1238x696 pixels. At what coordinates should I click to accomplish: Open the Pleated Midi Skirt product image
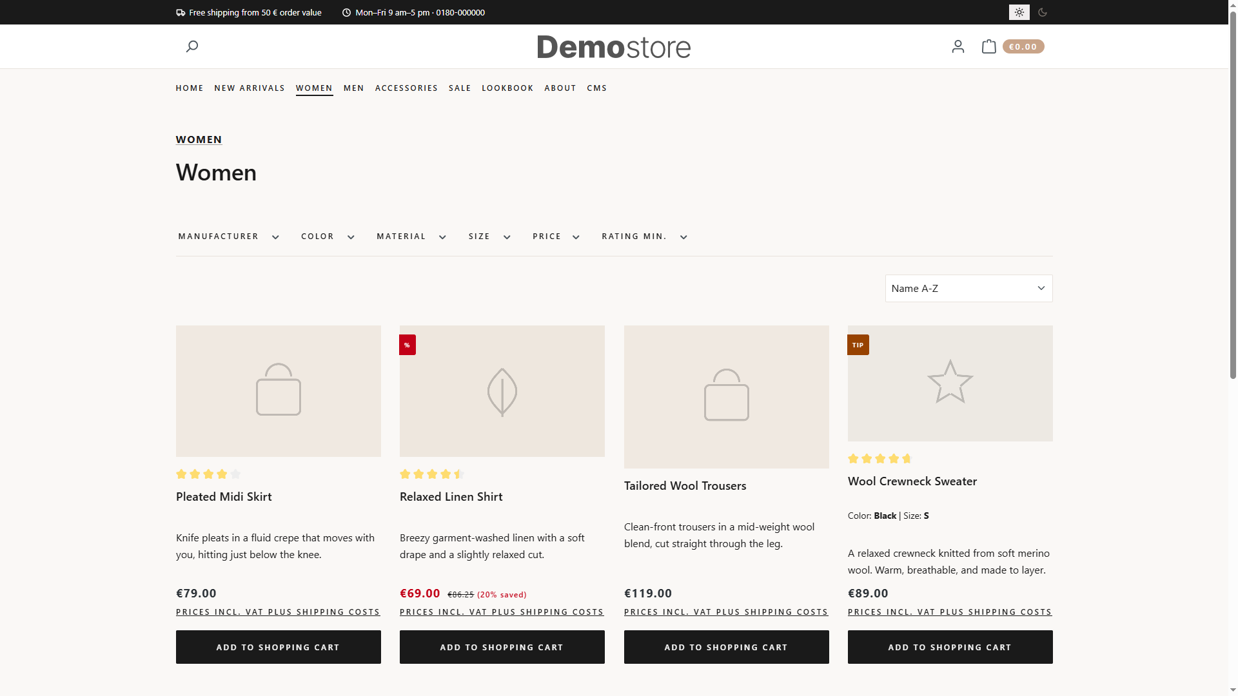click(x=279, y=391)
